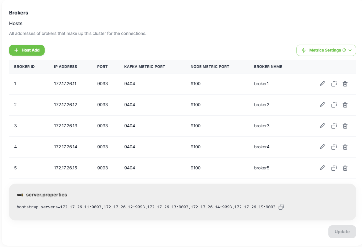Image resolution: width=362 pixels, height=247 pixels.
Task: Edit broker1 row with pencil icon
Action: pos(322,84)
